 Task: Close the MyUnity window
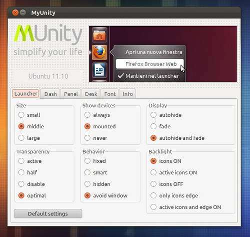pyautogui.click(x=15, y=13)
